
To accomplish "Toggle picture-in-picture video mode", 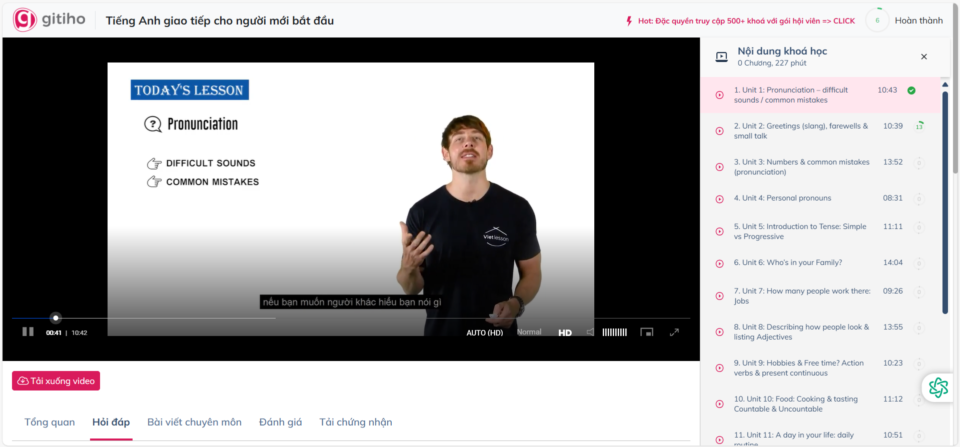I will (647, 332).
